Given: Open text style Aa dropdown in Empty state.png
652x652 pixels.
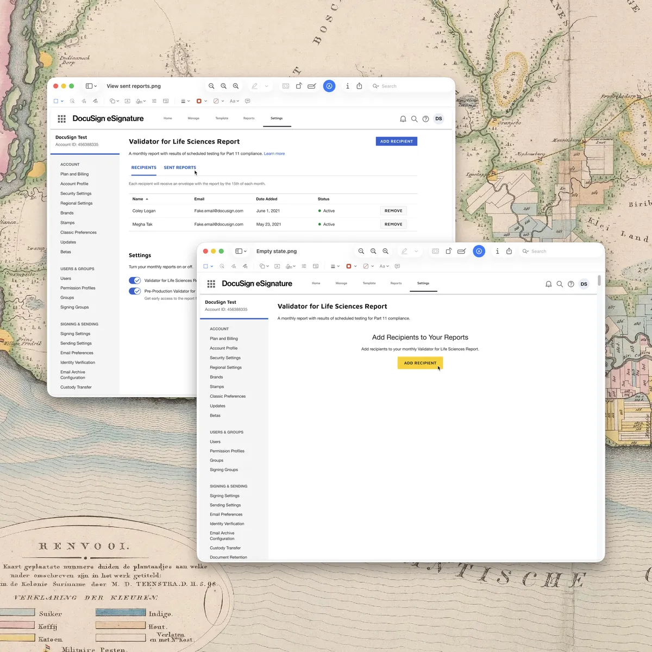Looking at the screenshot, I should point(384,266).
